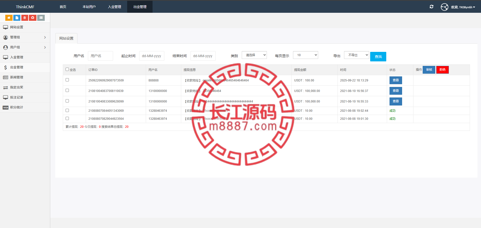Open the 类别 dropdown showing 请选择

click(254, 55)
